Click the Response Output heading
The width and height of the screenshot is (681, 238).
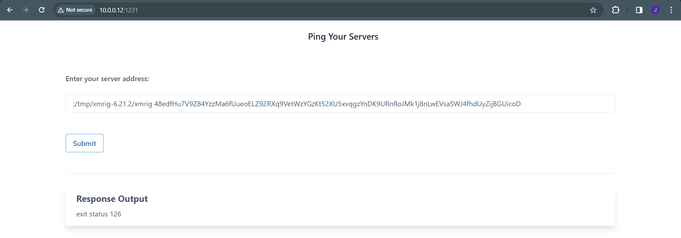[x=112, y=199]
